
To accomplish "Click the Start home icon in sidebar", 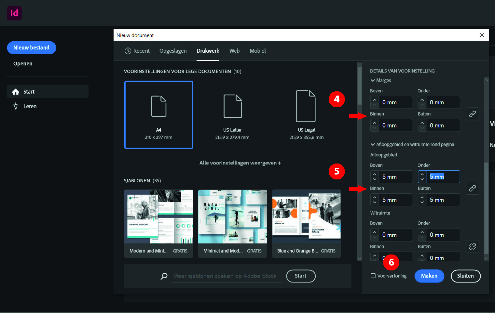I will (16, 92).
